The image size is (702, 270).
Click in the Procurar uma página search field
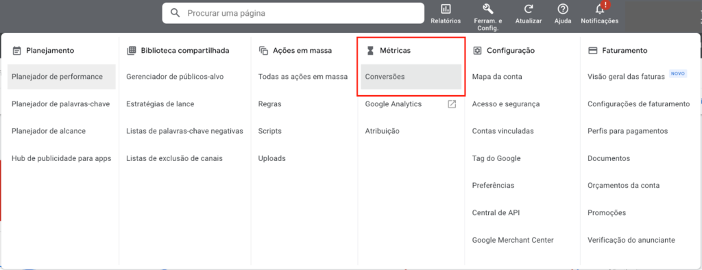pos(293,13)
